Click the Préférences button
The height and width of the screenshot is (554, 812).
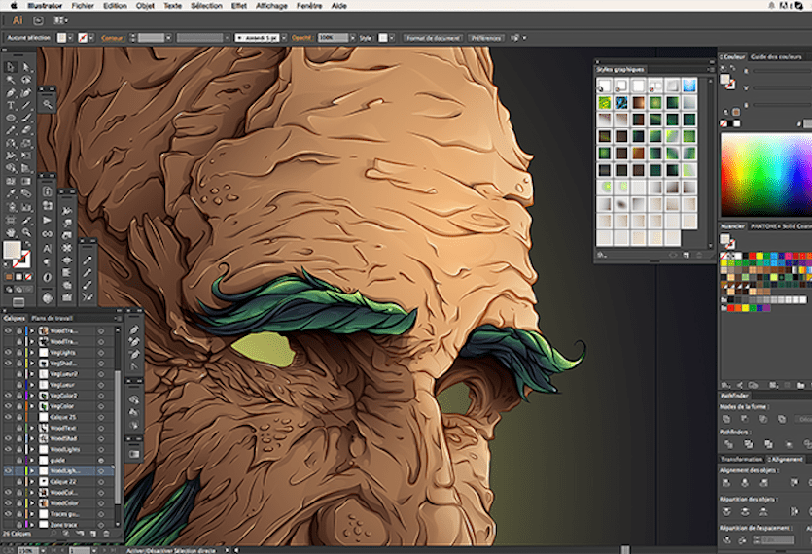[486, 38]
